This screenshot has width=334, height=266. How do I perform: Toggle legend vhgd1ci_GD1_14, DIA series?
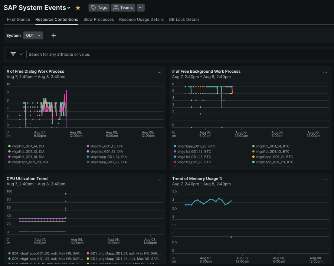26,146
